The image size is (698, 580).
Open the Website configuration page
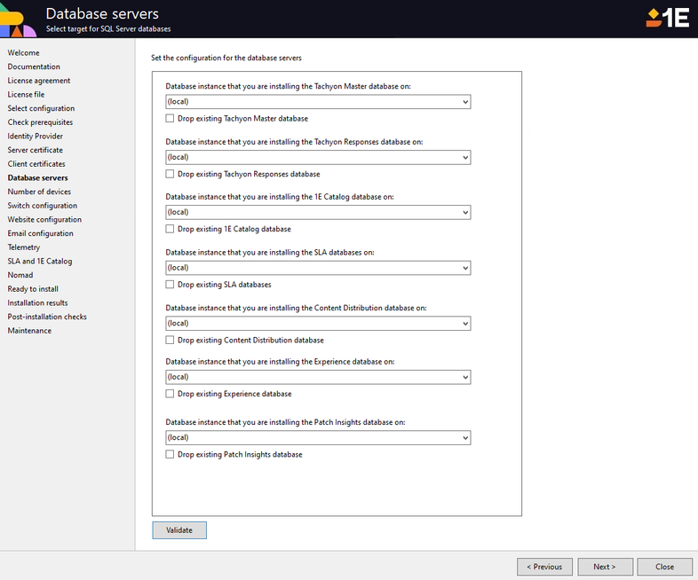point(44,219)
